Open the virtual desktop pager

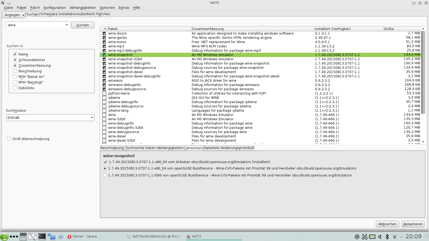23,237
